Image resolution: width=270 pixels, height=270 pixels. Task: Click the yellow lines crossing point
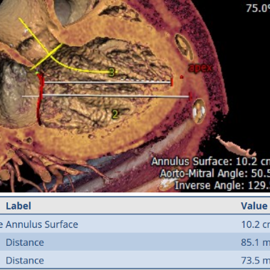[x=49, y=56]
